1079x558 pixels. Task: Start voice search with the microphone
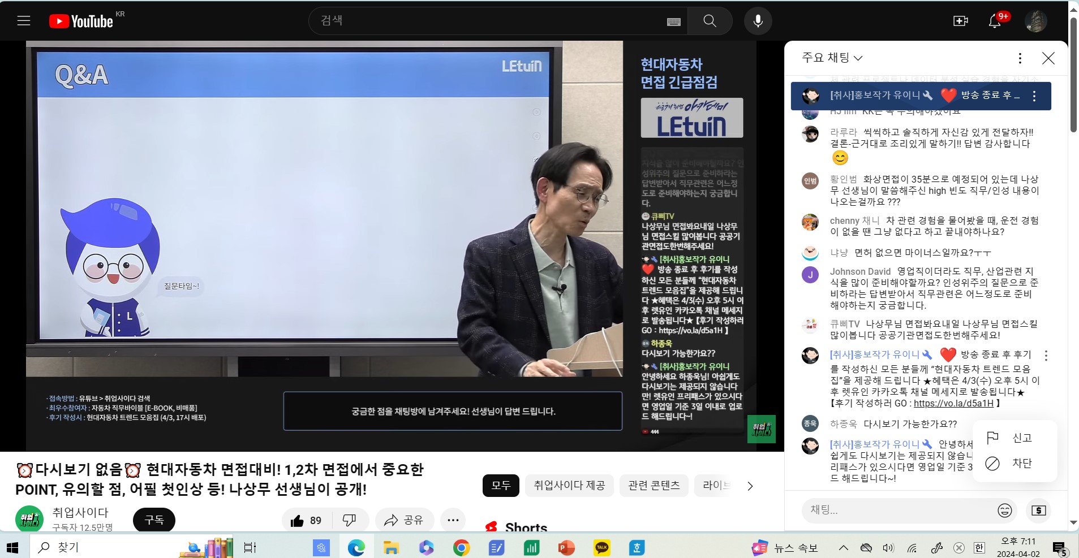(x=758, y=21)
